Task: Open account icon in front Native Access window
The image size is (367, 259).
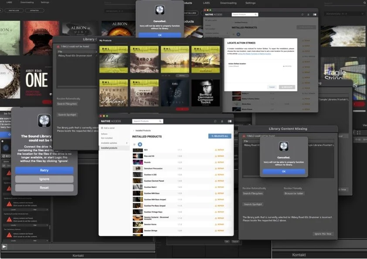Action: point(222,121)
